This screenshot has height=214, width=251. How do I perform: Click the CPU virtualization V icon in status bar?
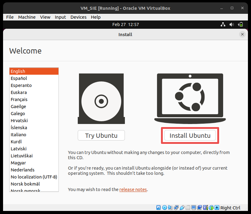point(204,208)
